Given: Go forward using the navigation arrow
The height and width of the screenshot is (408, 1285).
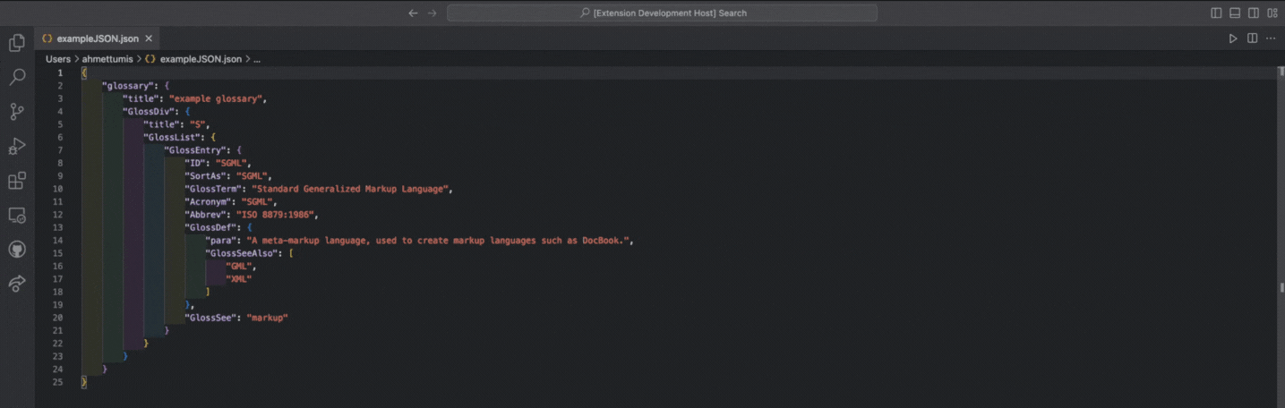Looking at the screenshot, I should (433, 13).
